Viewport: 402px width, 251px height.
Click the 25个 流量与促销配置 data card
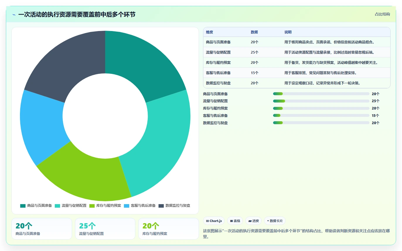(x=105, y=229)
